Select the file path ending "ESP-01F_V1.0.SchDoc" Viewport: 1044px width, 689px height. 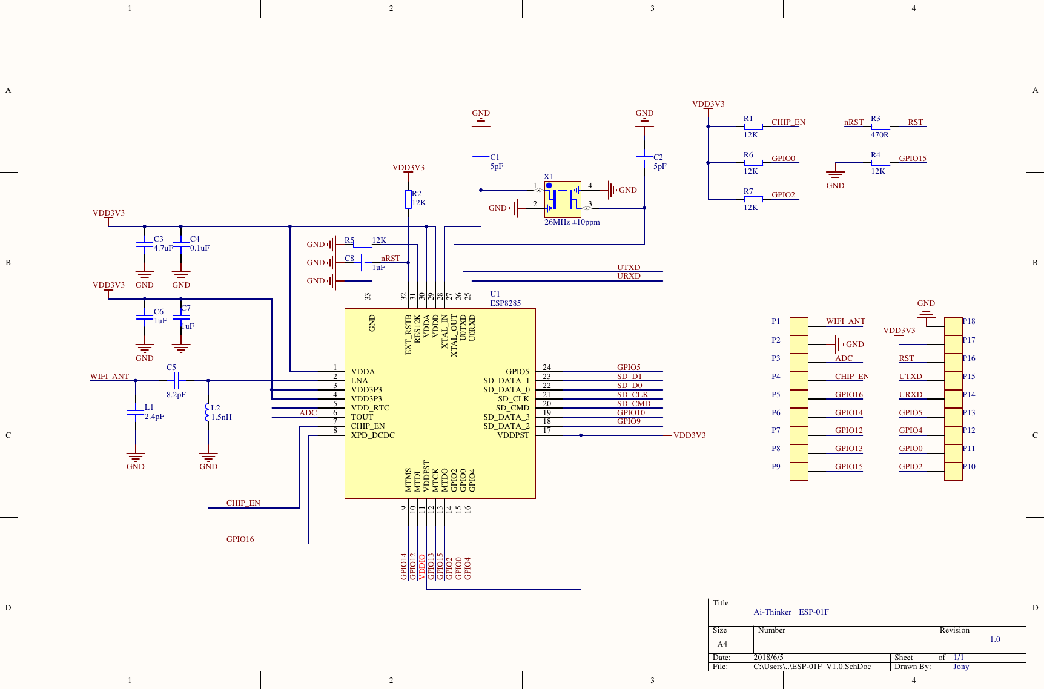(x=812, y=667)
